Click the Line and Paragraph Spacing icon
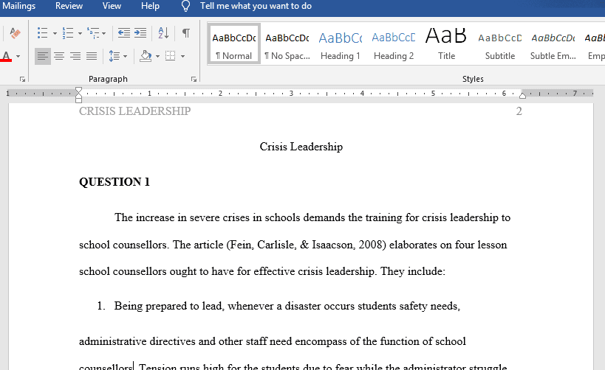The image size is (605, 370). (x=114, y=57)
